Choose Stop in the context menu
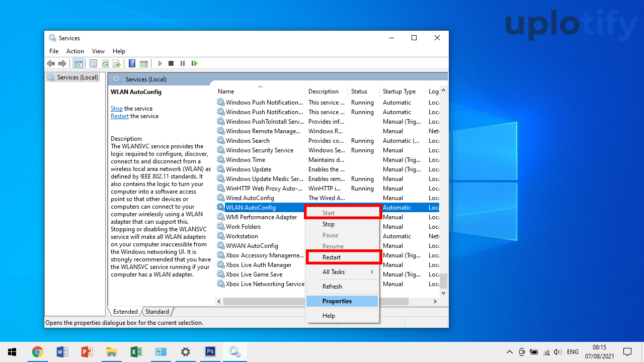 (342, 224)
